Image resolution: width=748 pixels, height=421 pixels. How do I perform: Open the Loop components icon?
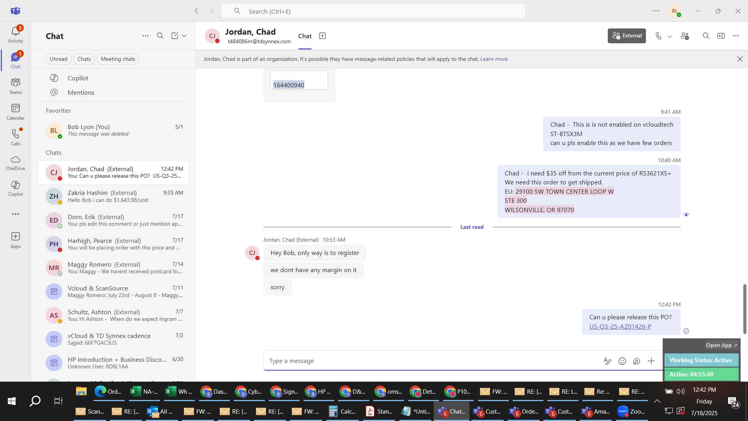point(637,361)
